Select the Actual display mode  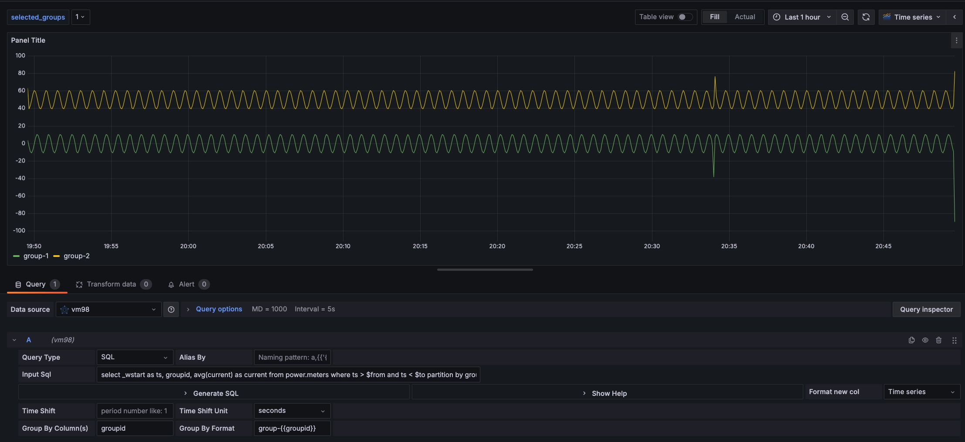point(744,17)
